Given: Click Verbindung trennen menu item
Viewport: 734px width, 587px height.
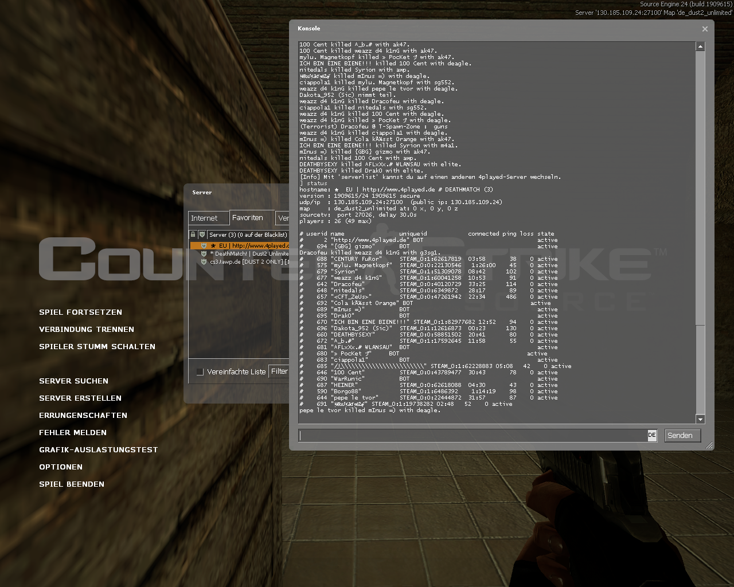Looking at the screenshot, I should [x=87, y=330].
